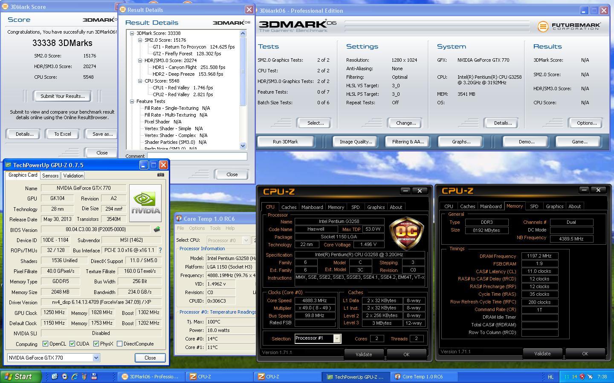Select 'Fill Rate - Multi-Texturing' row
The image size is (614, 383).
[x=176, y=115]
